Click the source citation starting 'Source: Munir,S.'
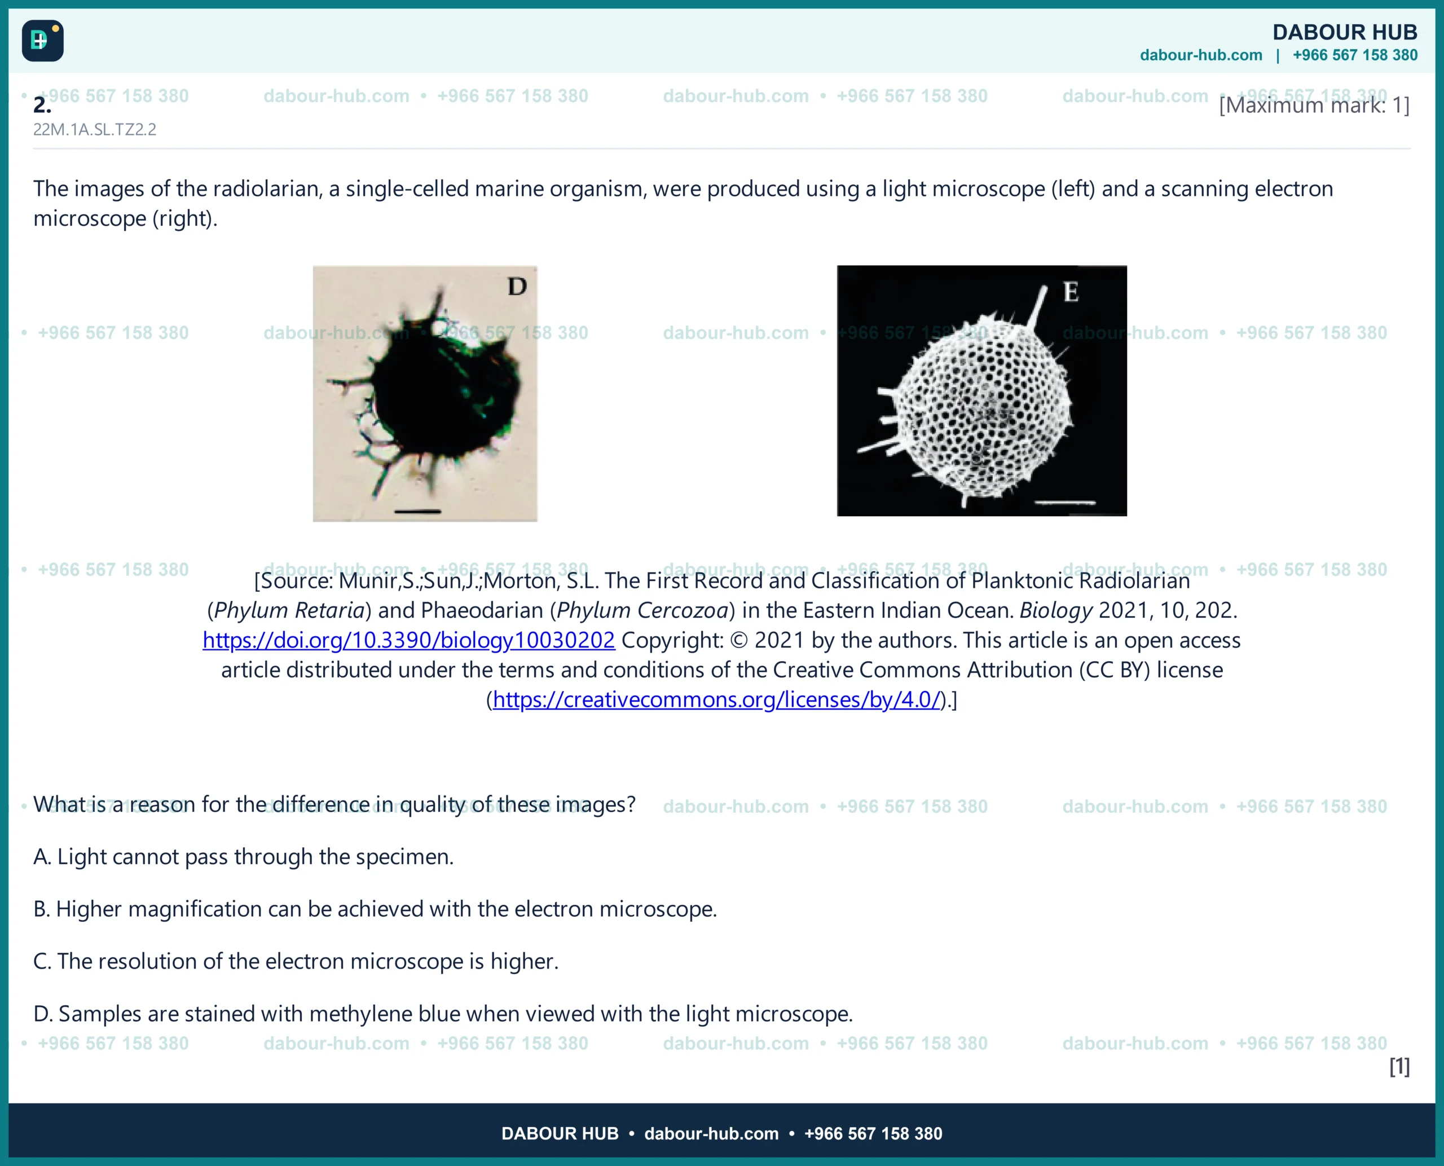Image resolution: width=1444 pixels, height=1166 pixels. click(x=722, y=640)
